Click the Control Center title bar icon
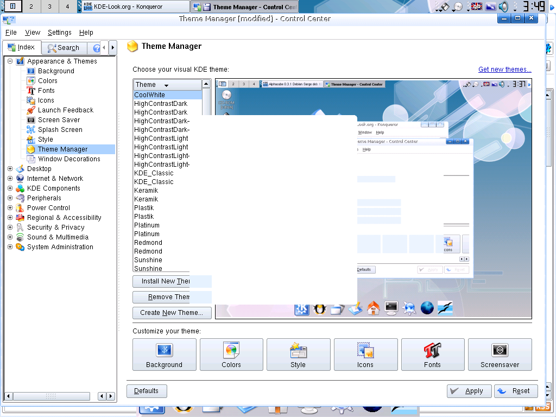Screen dimensions: 556x417 point(9,19)
